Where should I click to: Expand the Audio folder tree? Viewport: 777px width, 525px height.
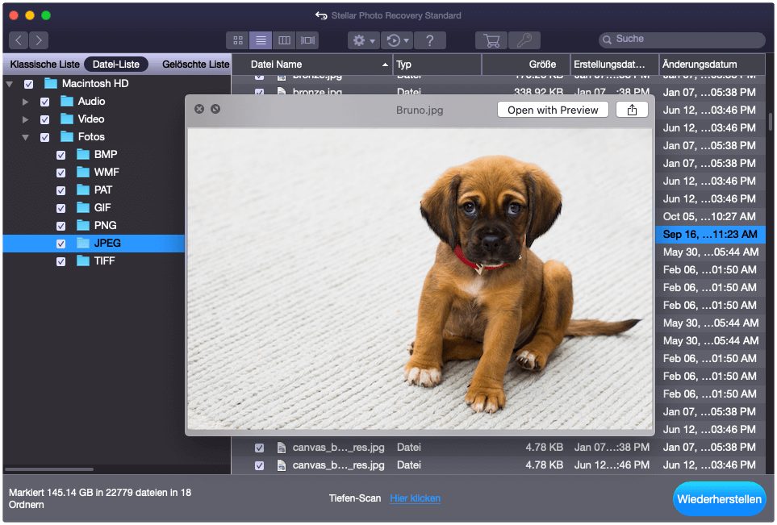pos(26,102)
